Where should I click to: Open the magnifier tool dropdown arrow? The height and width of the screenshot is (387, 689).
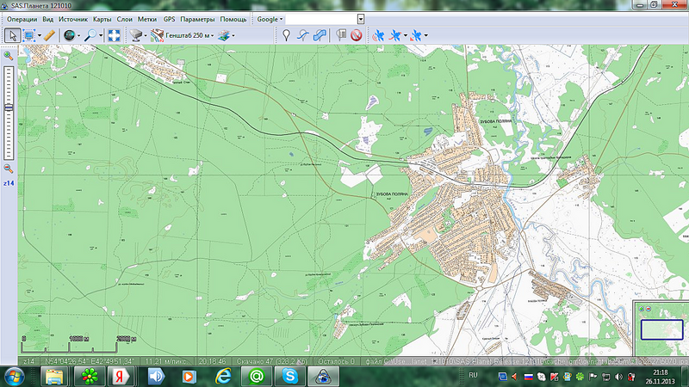101,35
